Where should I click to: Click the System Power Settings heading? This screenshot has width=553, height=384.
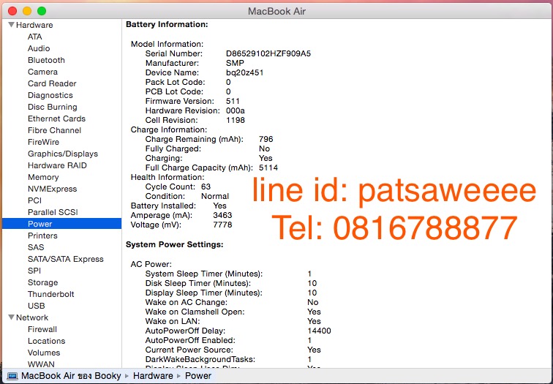(x=175, y=244)
